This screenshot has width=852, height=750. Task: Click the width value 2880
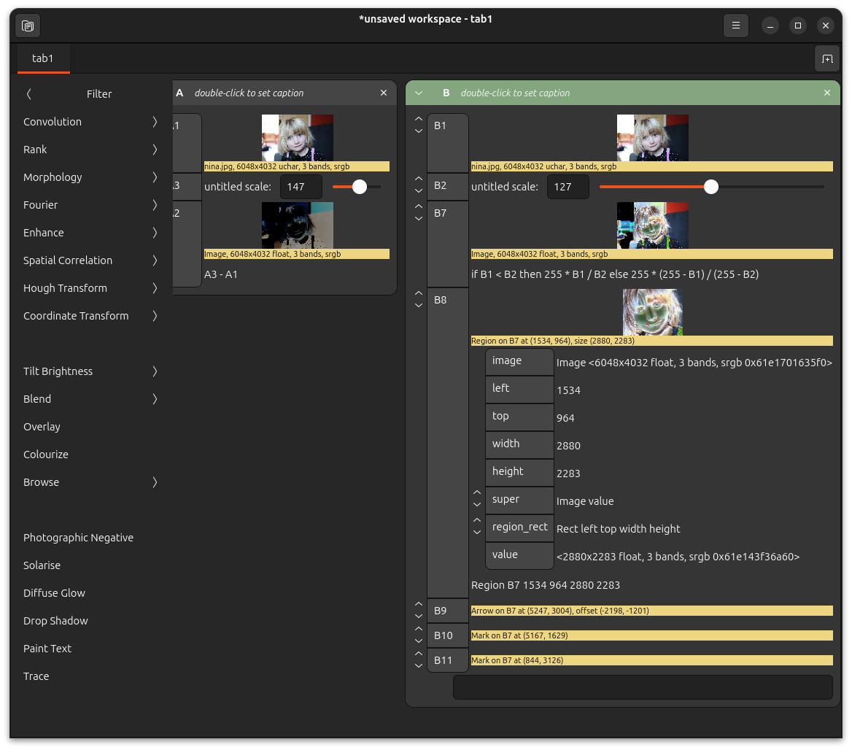[x=568, y=446]
